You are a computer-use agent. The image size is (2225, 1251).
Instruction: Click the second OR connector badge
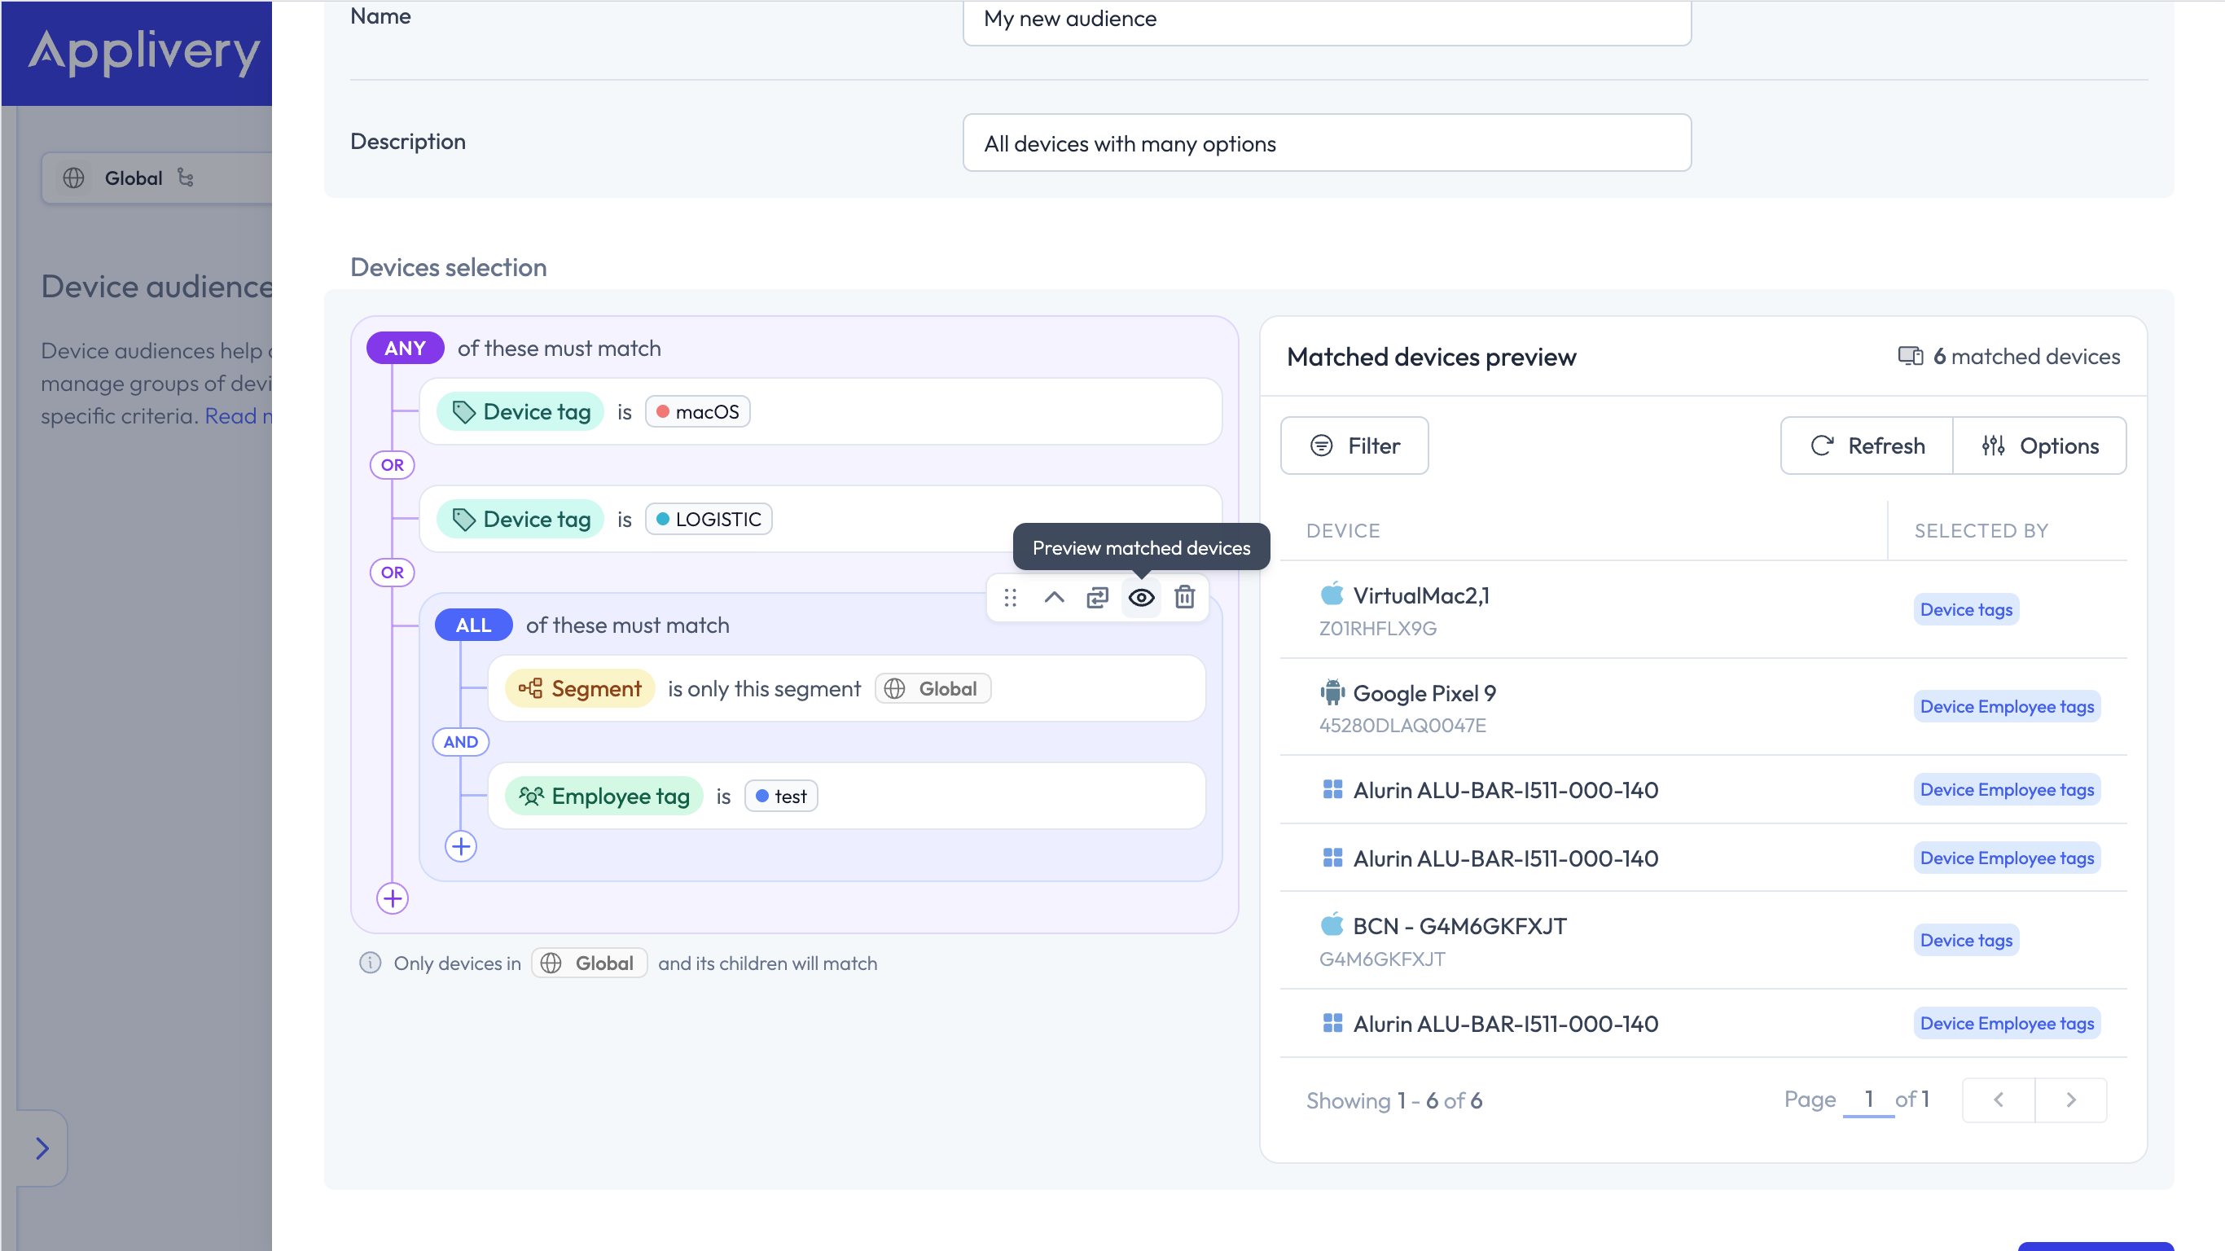[x=392, y=572]
